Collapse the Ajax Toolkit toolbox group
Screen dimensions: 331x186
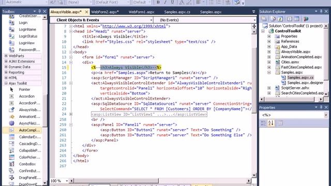click(x=6, y=83)
